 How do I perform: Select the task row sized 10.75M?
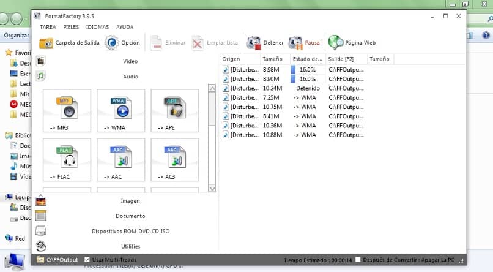[293, 107]
